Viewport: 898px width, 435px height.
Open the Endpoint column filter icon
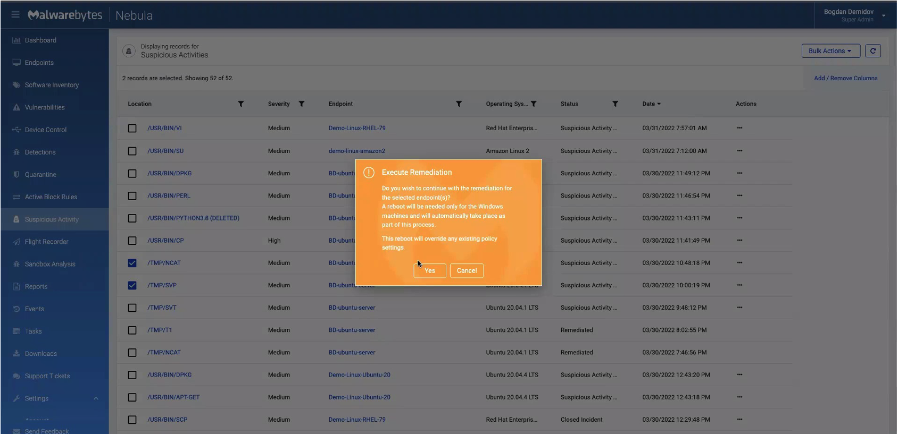pos(459,104)
